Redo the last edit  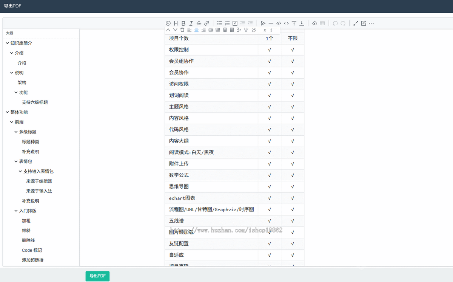(343, 23)
